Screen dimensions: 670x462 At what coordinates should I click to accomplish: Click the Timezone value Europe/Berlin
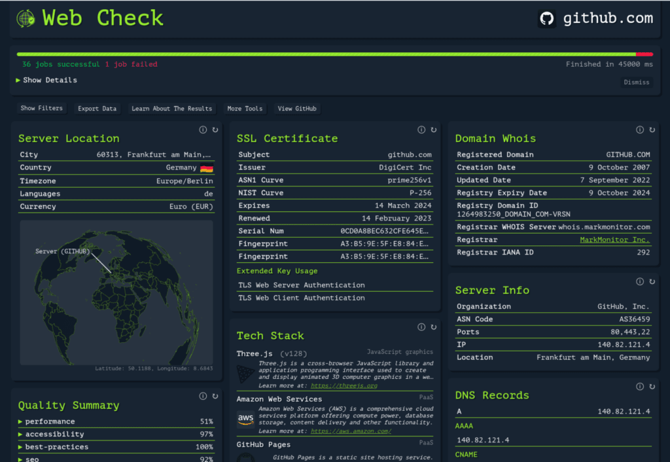(185, 181)
